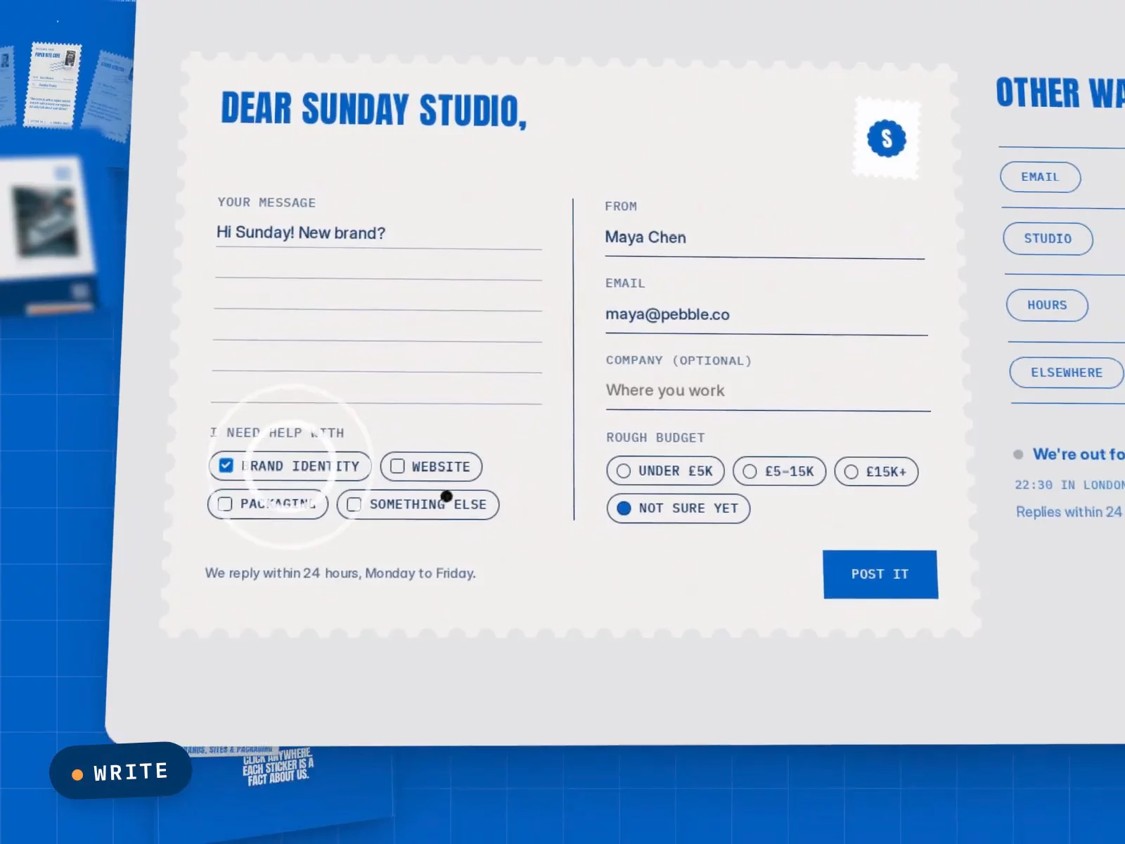Click the blurred photo card thumbnail
This screenshot has width=1125, height=844.
tap(48, 236)
